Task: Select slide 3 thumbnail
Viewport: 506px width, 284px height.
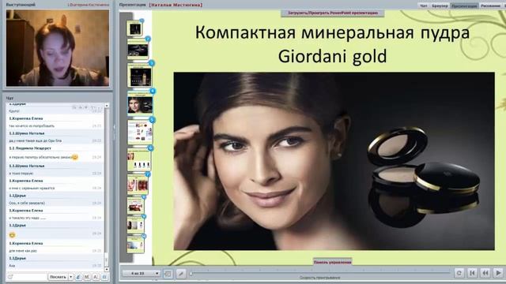Action: tap(140, 76)
